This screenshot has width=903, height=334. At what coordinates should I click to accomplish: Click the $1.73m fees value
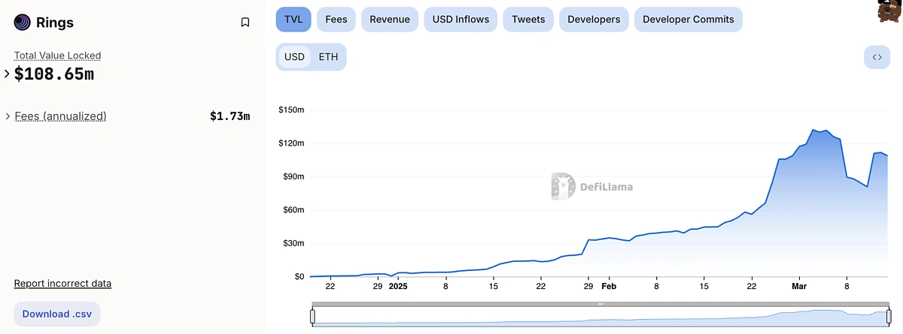click(x=230, y=116)
